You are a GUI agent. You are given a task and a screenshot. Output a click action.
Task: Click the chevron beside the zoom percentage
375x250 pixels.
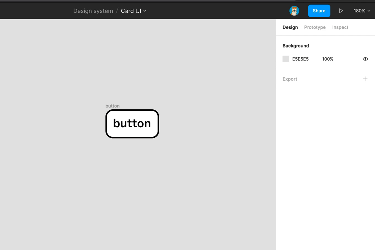tap(369, 11)
